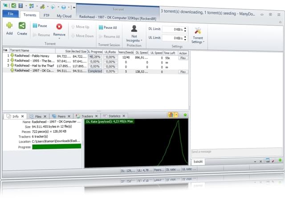The height and width of the screenshot is (198, 285).
Task: Open the File menu tab
Action: coord(11,14)
